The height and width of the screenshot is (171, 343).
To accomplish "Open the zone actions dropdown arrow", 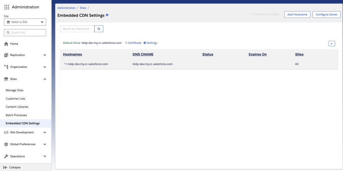I will 331,44.
